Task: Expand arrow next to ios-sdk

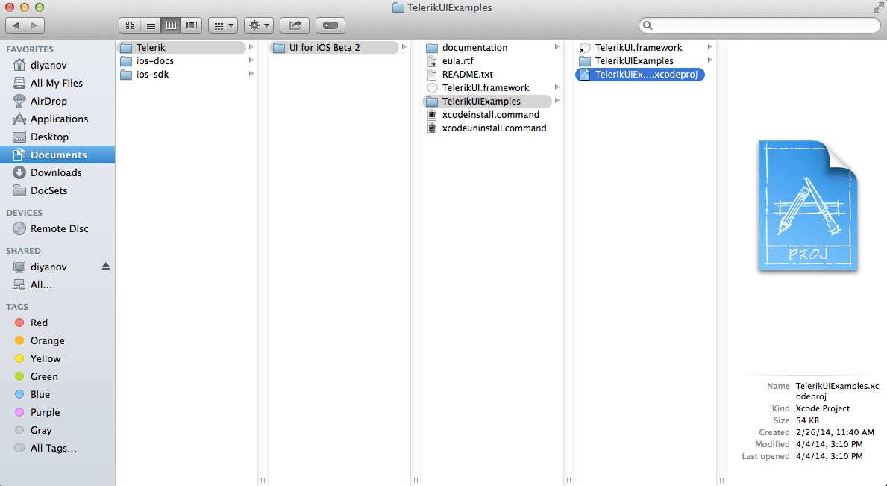Action: point(251,74)
